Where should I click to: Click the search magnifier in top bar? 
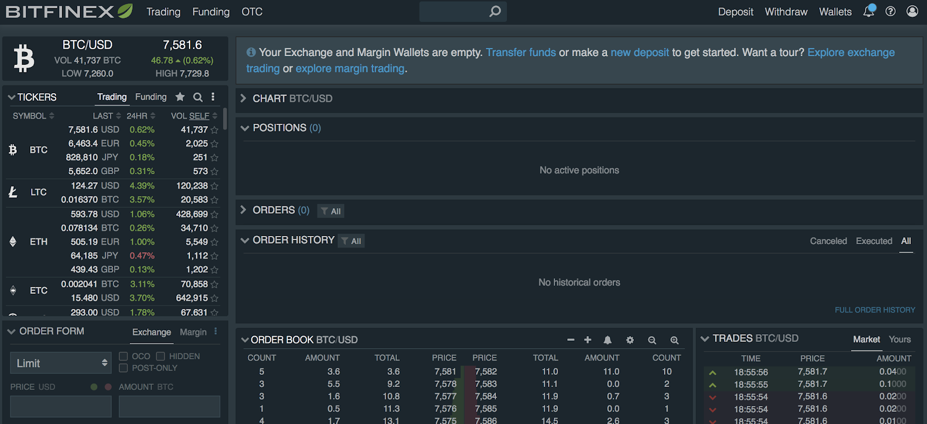click(x=495, y=12)
